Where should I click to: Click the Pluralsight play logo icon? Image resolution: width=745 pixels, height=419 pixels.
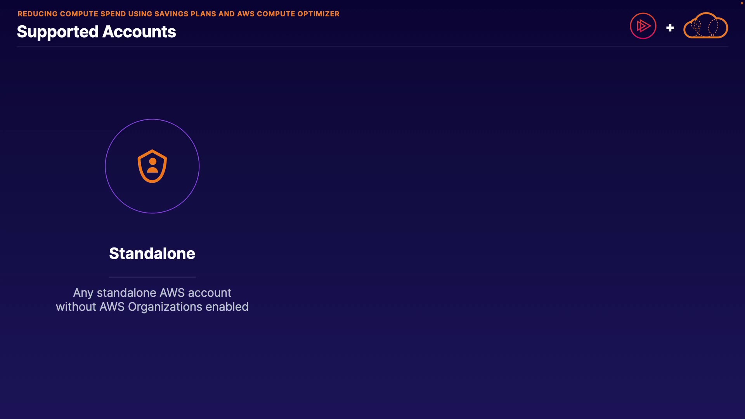[x=643, y=26]
